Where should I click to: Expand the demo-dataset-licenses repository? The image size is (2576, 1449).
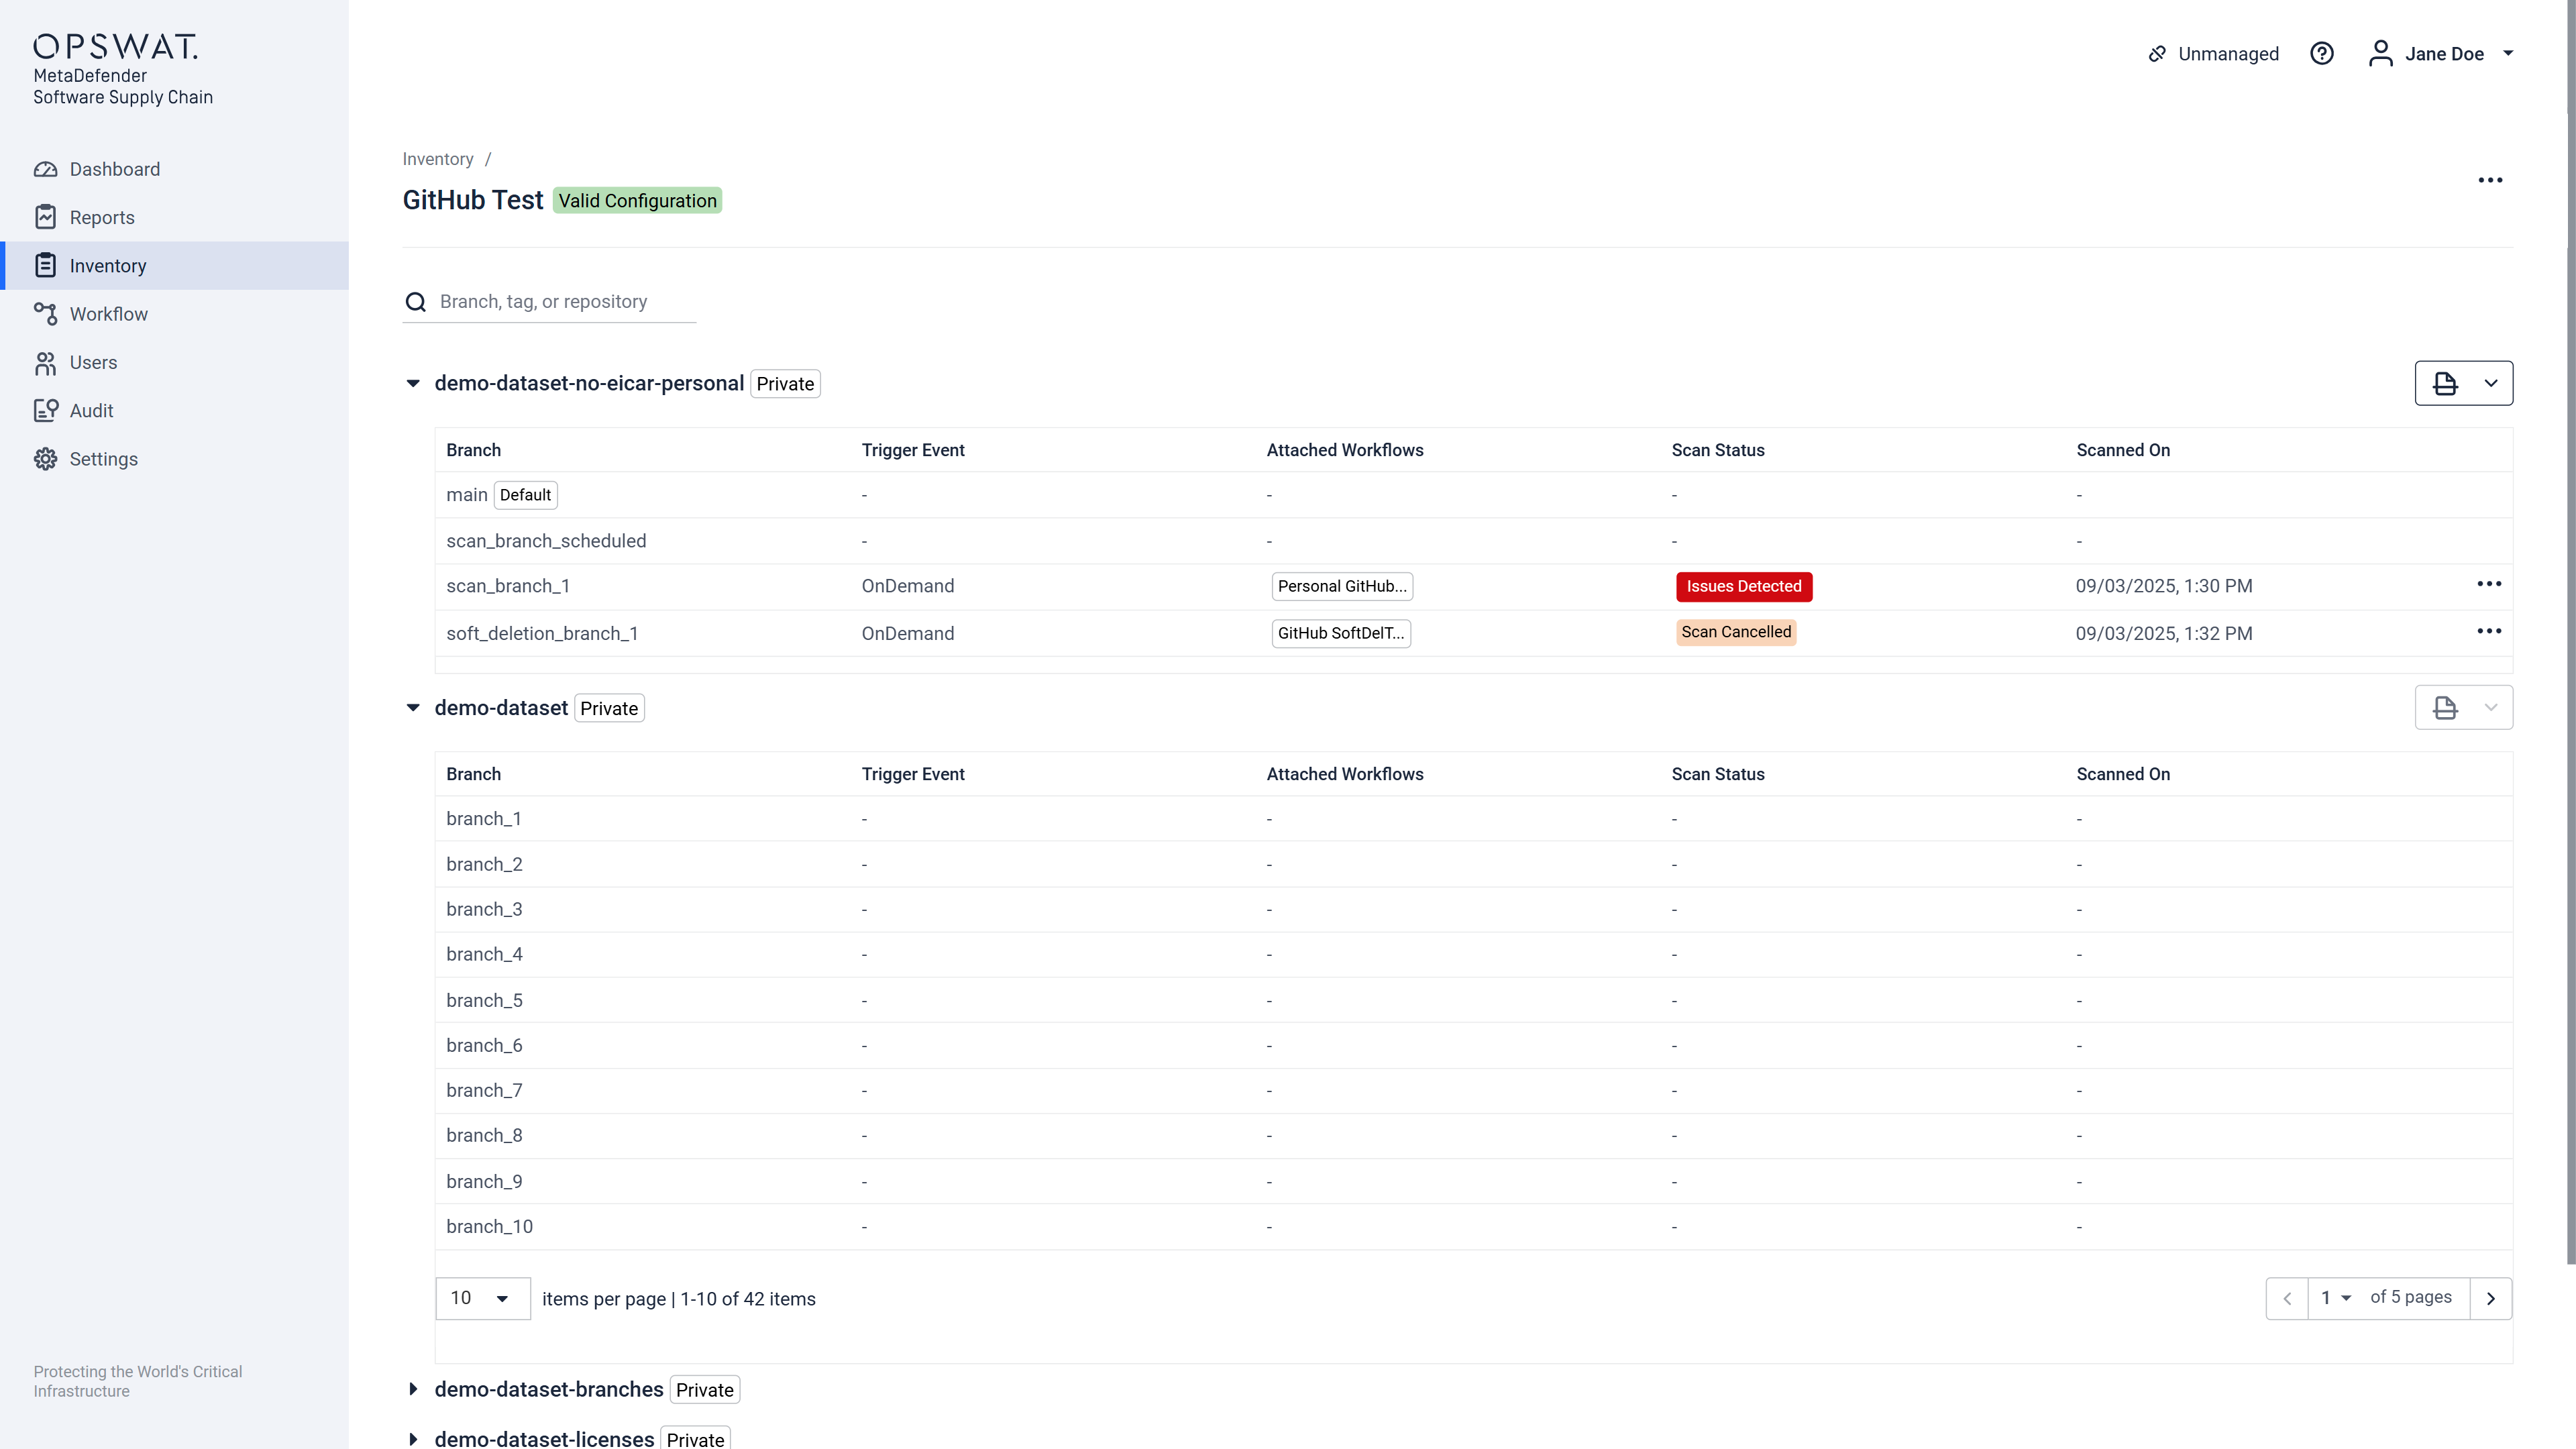pyautogui.click(x=413, y=1439)
